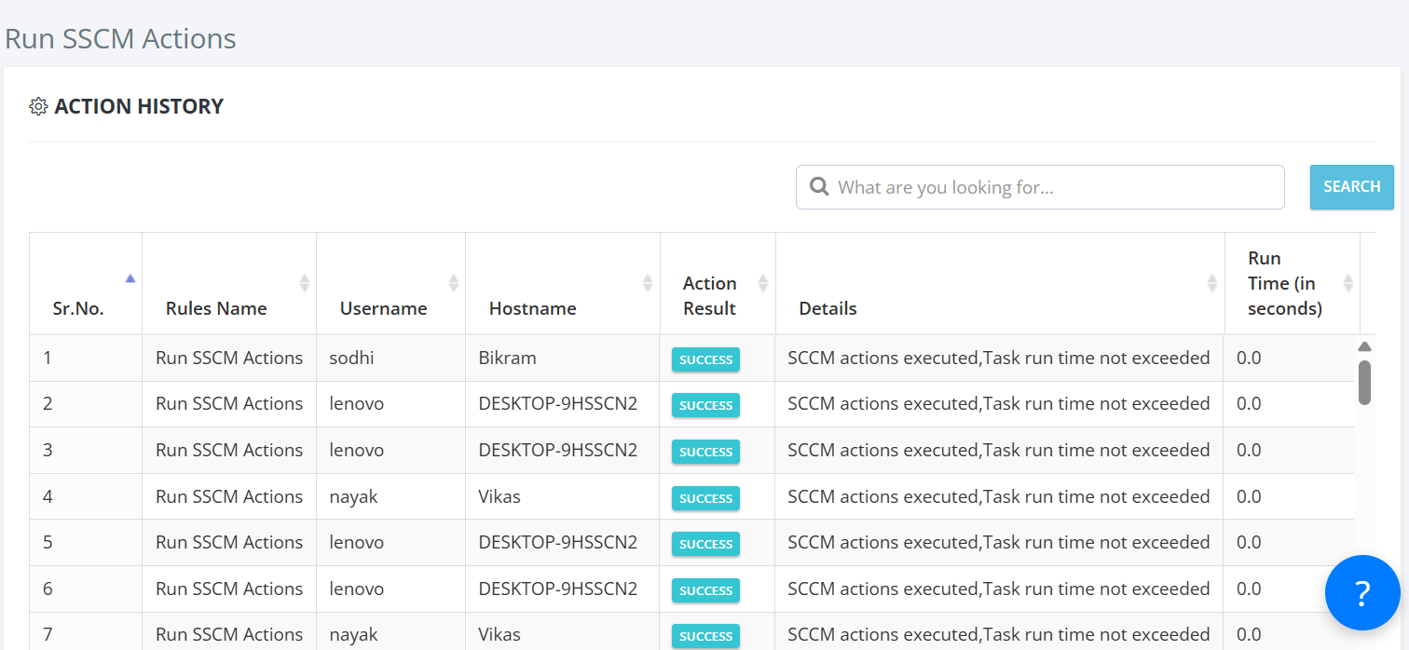The width and height of the screenshot is (1409, 650).
Task: Click Details text in row 2
Action: tap(998, 403)
